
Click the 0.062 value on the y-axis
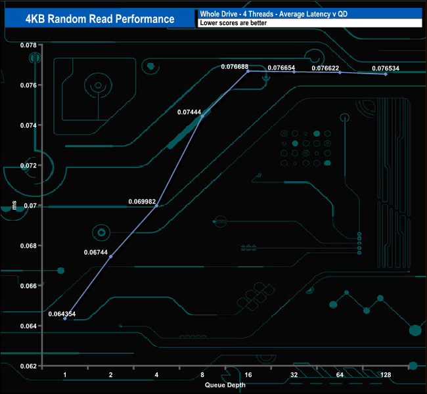pyautogui.click(x=28, y=366)
